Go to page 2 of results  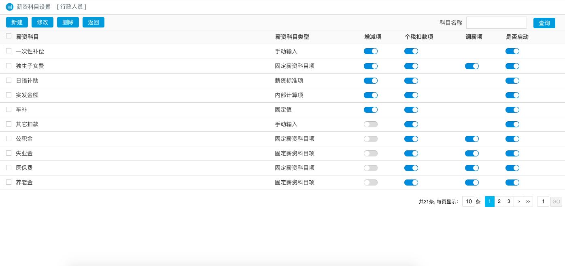(x=499, y=201)
